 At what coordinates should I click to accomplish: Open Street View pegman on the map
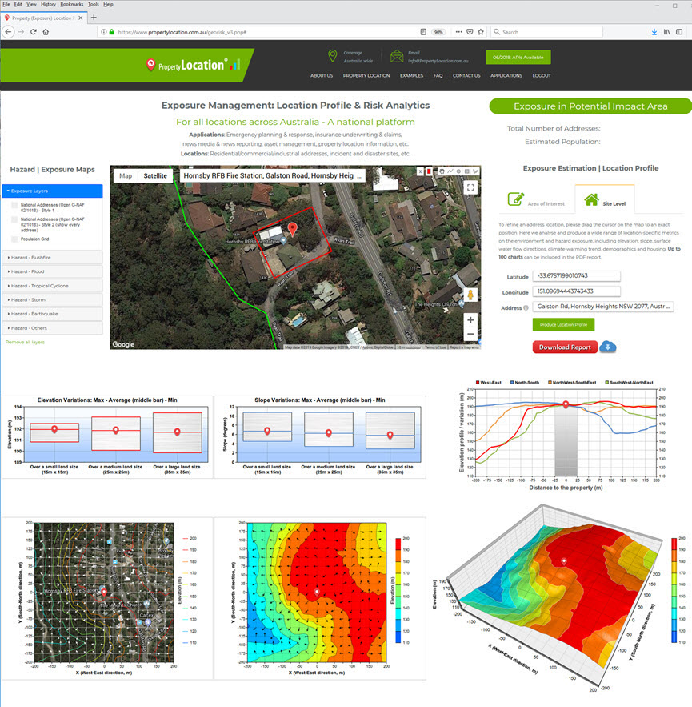tap(470, 295)
